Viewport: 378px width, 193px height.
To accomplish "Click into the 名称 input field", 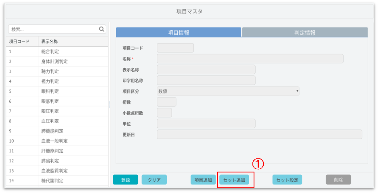I will 250,59.
